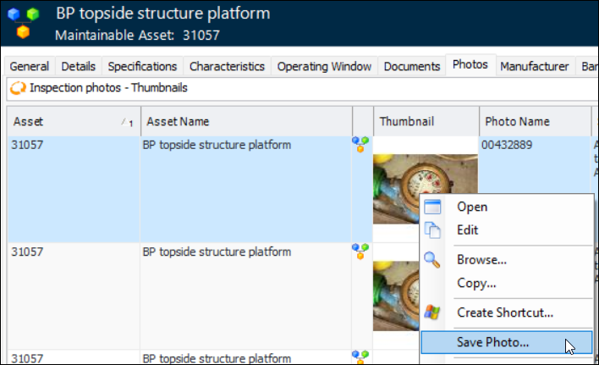Open the Documents tab
This screenshot has width=599, height=365.
click(411, 66)
